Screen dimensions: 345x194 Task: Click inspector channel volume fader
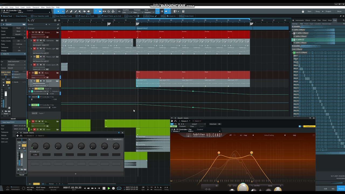[x=6, y=94]
